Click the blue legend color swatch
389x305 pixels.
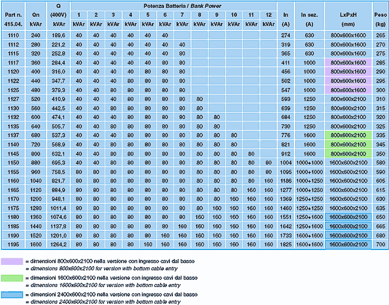(13, 295)
